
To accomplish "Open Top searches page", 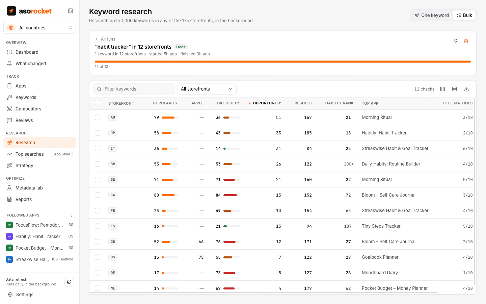I will coord(40,154).
